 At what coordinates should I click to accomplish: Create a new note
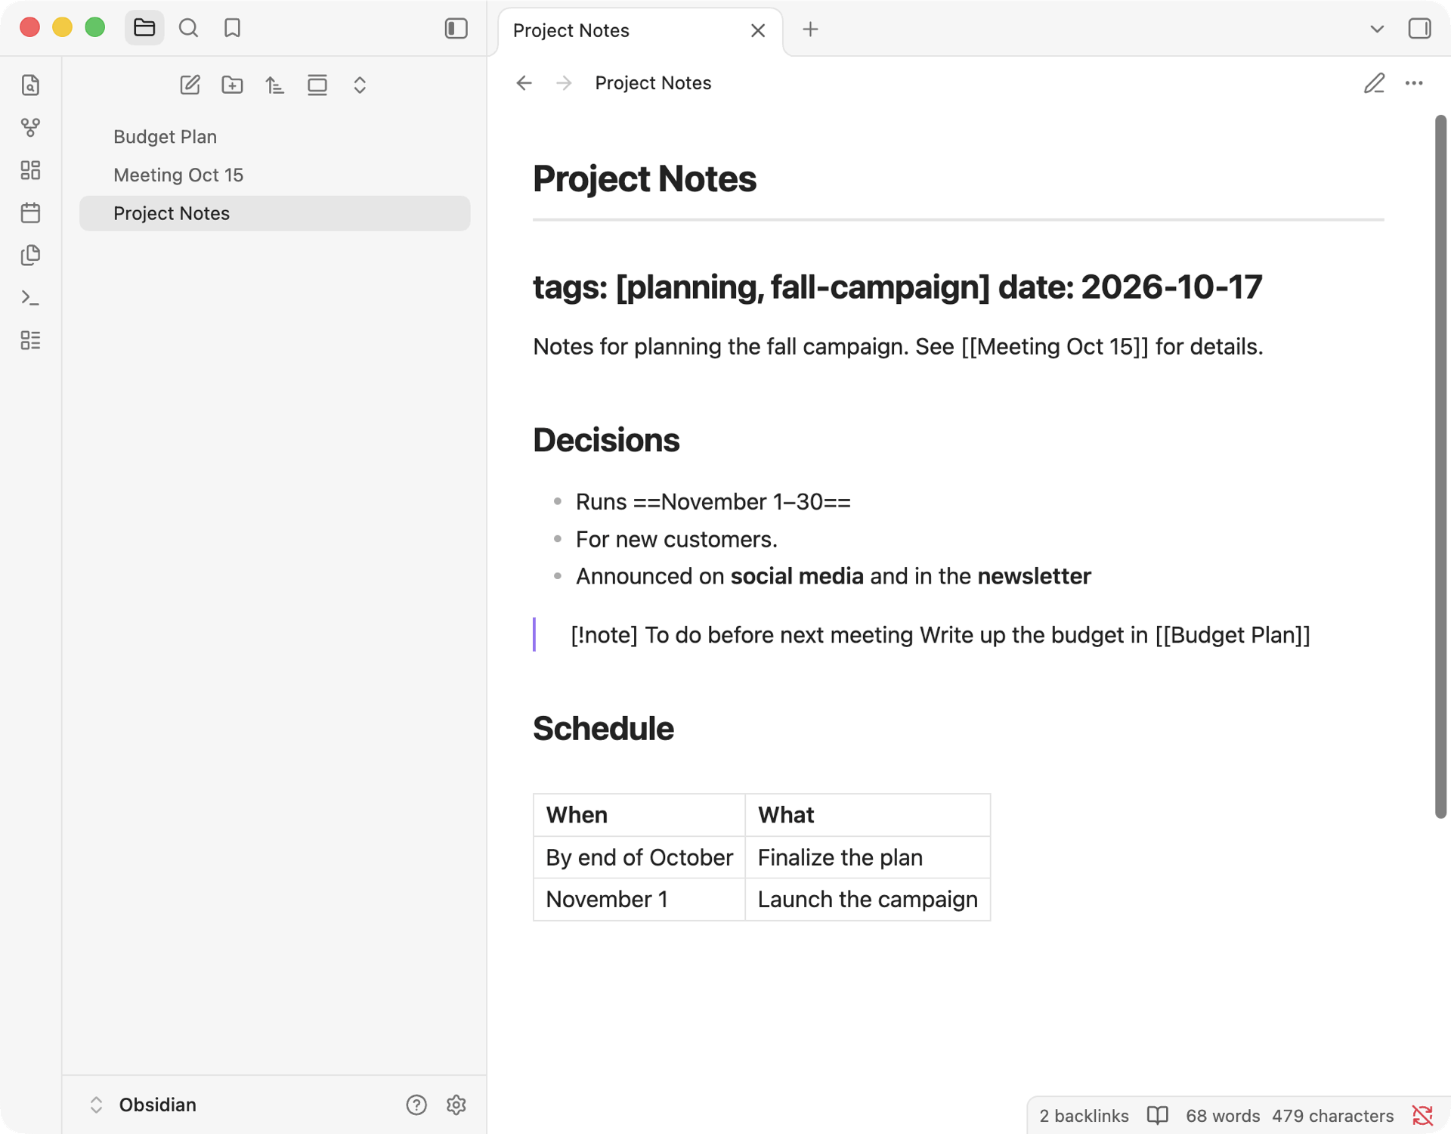tap(190, 85)
